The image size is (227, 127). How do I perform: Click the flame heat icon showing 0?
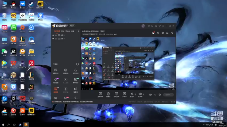tap(115, 34)
